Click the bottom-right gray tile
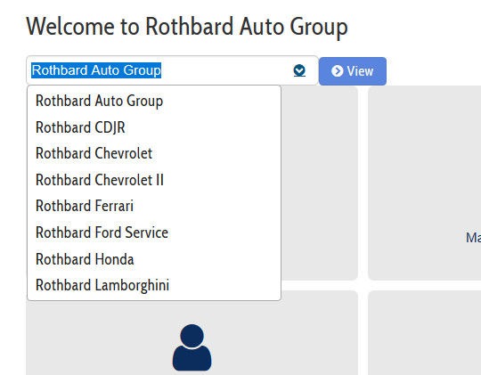 pyautogui.click(x=425, y=333)
